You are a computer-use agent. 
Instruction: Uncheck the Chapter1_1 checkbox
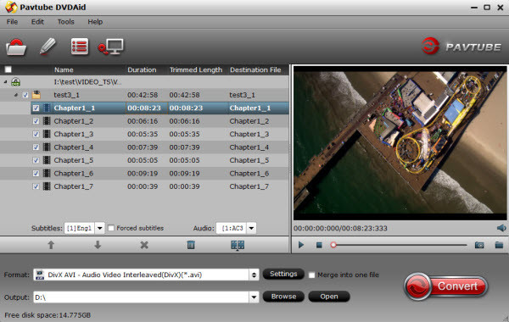(36, 108)
